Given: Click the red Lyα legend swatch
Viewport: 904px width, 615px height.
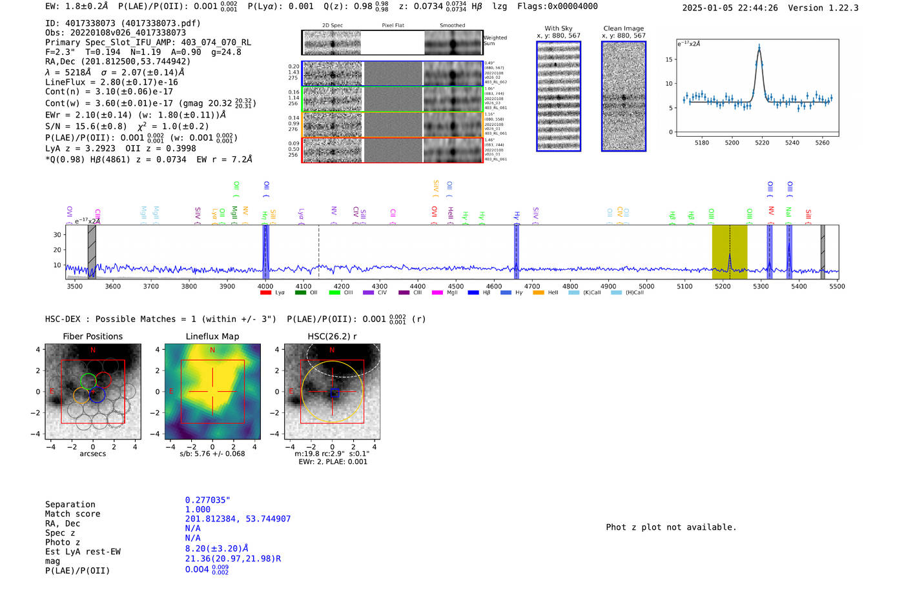Looking at the screenshot, I should (x=265, y=293).
